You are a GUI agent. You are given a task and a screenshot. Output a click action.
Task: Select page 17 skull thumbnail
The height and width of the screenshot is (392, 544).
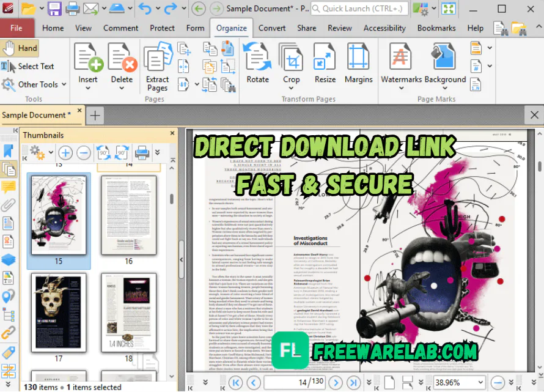[59, 313]
